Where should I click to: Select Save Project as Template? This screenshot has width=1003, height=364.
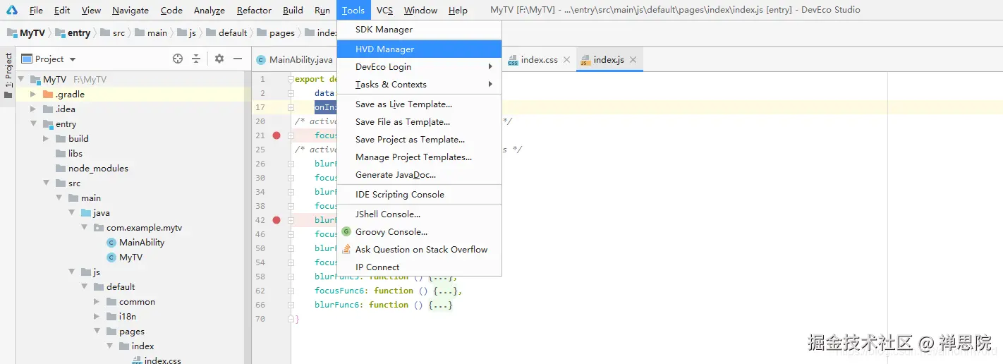[419, 140]
